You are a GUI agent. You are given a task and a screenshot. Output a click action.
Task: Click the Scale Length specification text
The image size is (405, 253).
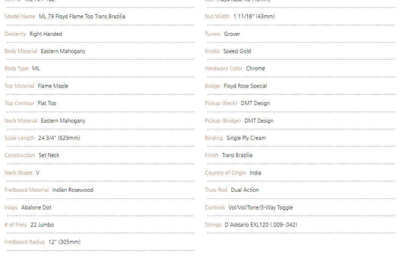point(42,138)
